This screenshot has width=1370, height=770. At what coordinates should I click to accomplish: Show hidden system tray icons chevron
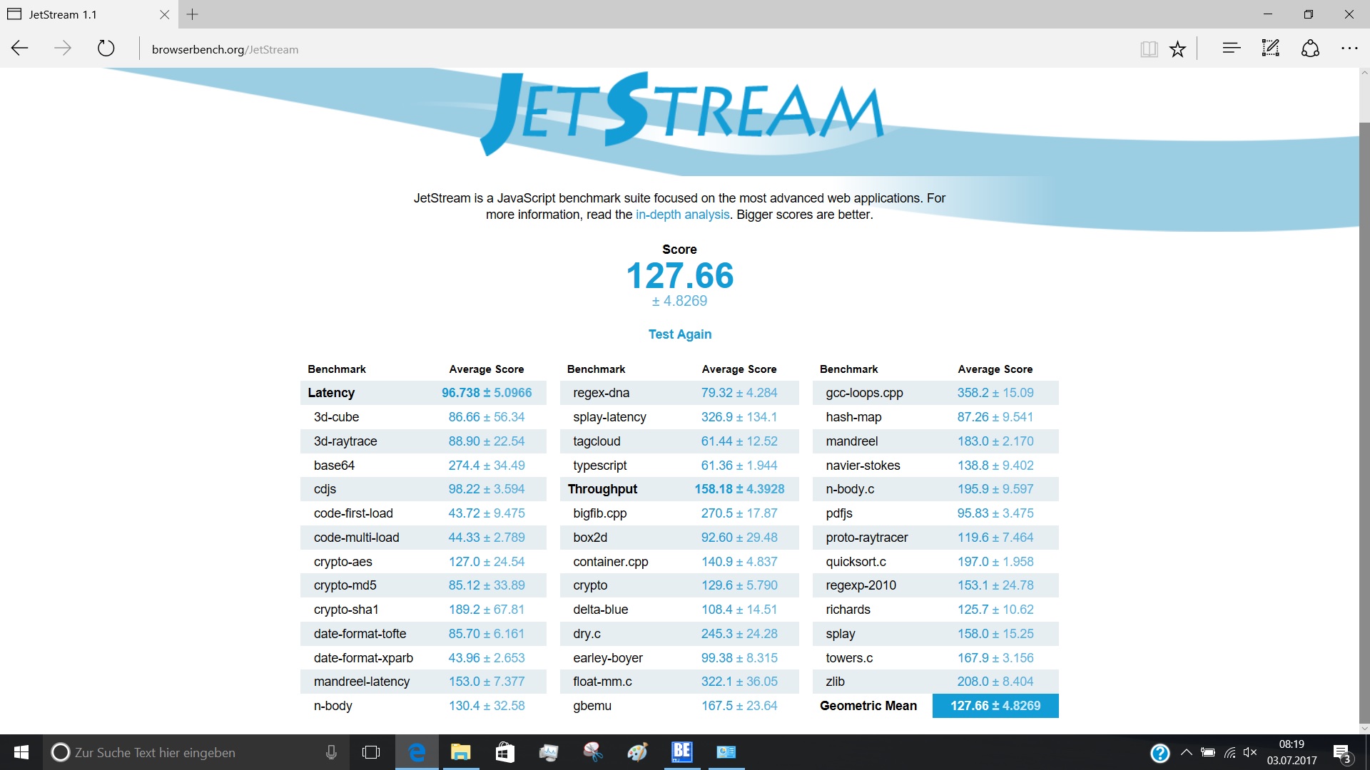click(x=1186, y=752)
